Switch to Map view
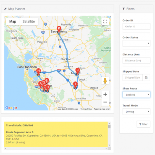The width and height of the screenshot is (155, 155). point(13,21)
